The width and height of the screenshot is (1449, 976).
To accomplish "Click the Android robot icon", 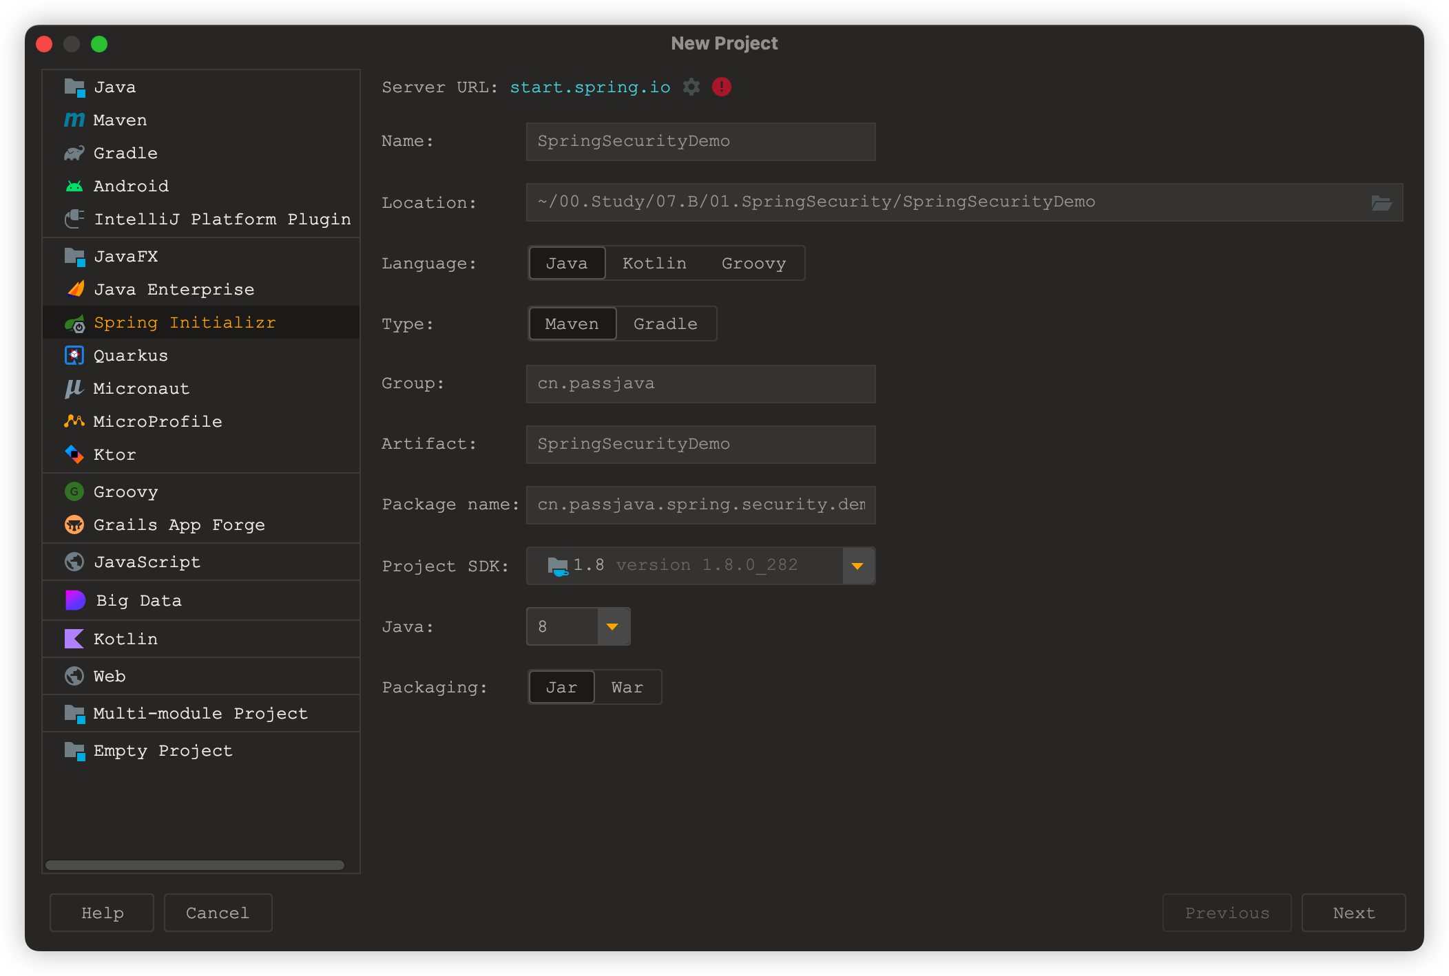I will (x=74, y=186).
